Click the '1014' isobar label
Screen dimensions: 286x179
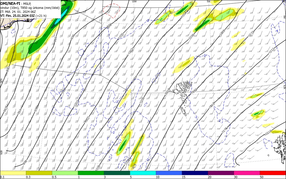pos(224,130)
